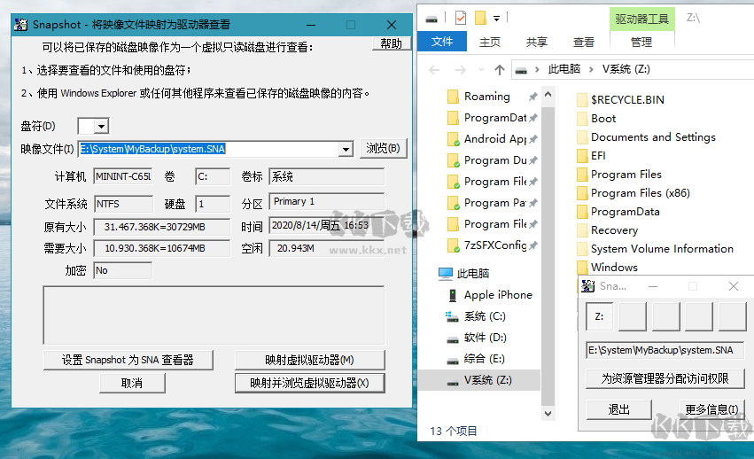The image size is (754, 459).
Task: Click the Snapshot app icon in title bar
Action: [20, 25]
